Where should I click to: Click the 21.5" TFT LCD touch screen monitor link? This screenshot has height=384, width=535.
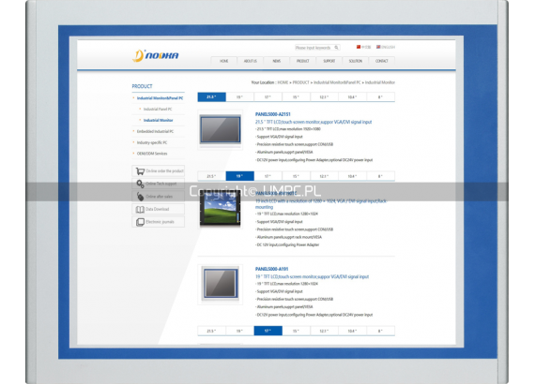point(313,122)
